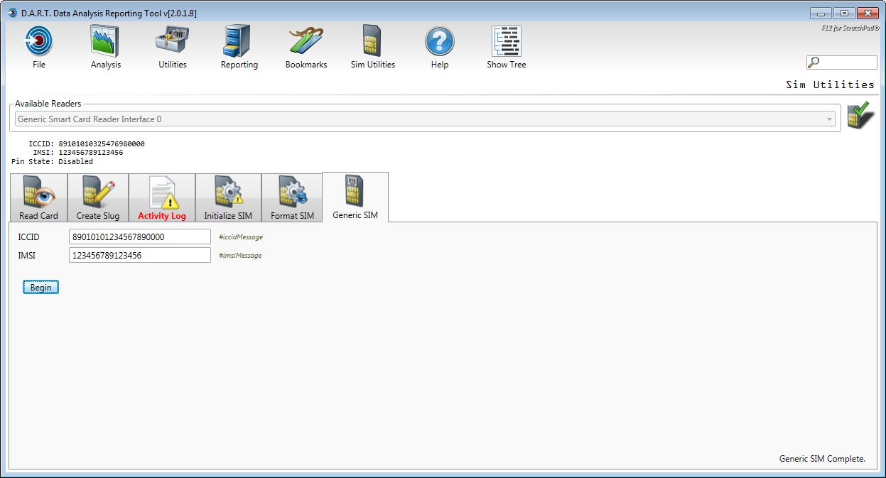This screenshot has width=886, height=478.
Task: Maximize the D.A.R.T. window
Action: tap(843, 13)
